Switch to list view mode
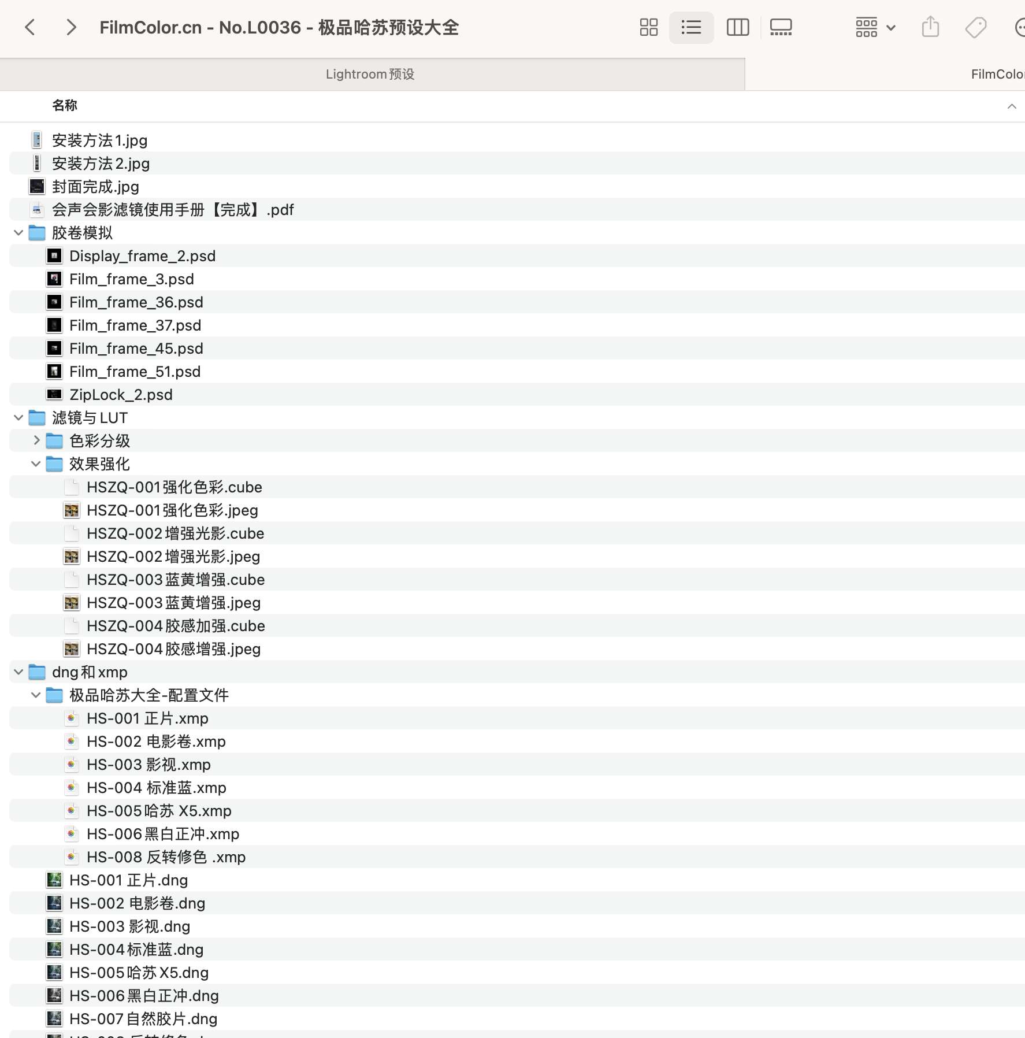The width and height of the screenshot is (1025, 1038). (x=691, y=27)
